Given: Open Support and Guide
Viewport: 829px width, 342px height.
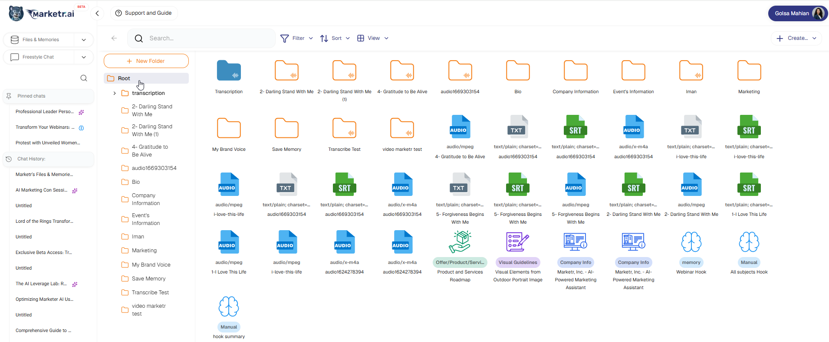Looking at the screenshot, I should (x=144, y=13).
